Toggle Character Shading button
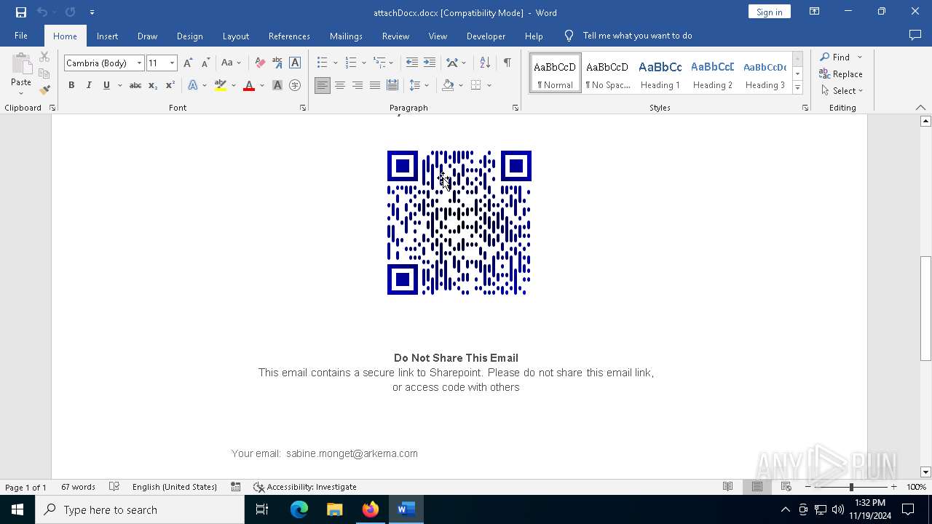Image resolution: width=932 pixels, height=524 pixels. [x=277, y=85]
